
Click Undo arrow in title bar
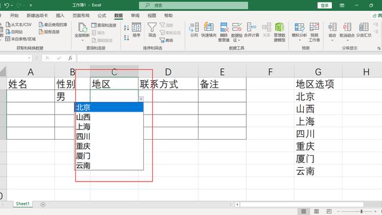pos(7,5)
